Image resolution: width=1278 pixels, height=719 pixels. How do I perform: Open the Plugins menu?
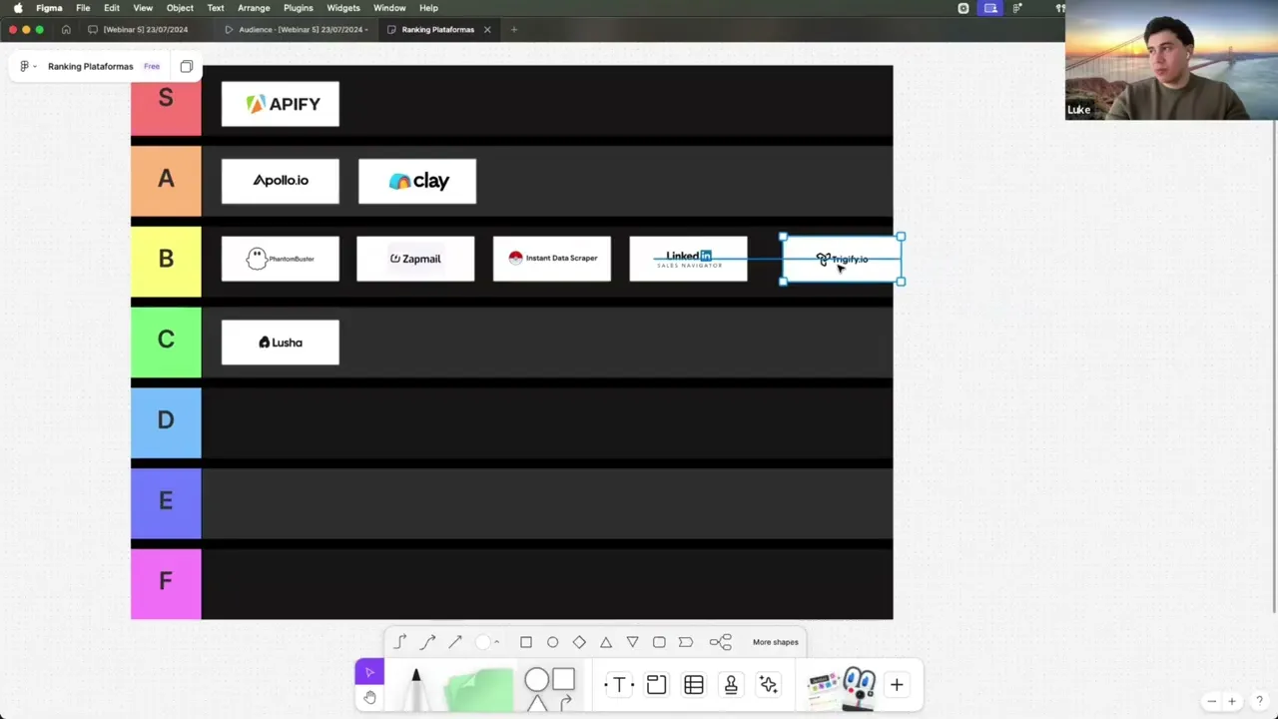[x=298, y=8]
